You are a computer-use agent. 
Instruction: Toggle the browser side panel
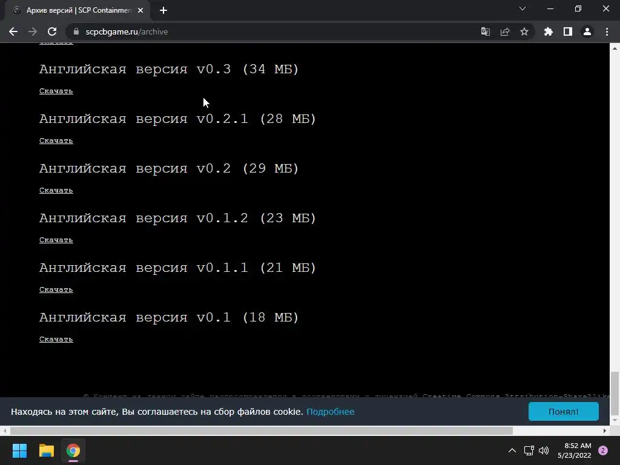[568, 31]
